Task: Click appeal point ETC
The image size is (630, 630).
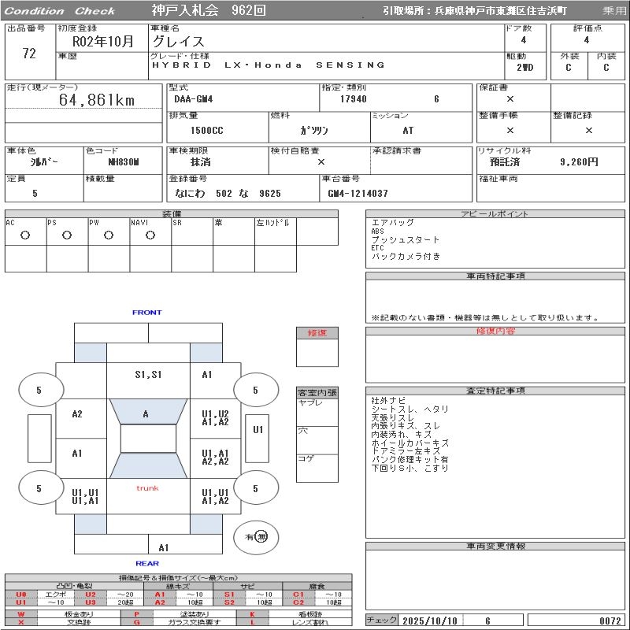Action: (x=377, y=248)
